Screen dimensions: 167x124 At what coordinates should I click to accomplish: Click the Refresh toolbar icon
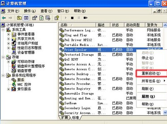coord(41,18)
